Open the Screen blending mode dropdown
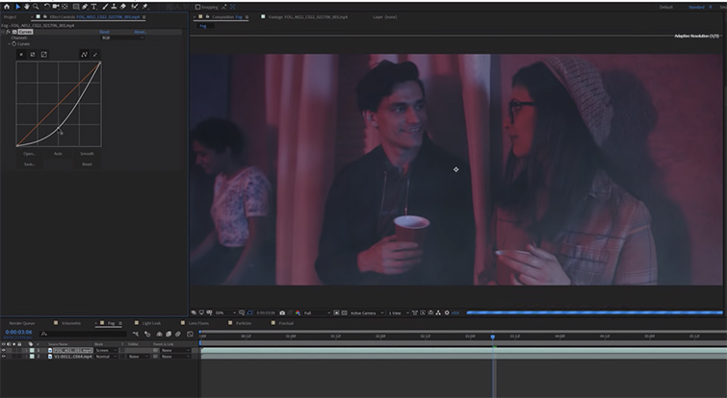The width and height of the screenshot is (727, 398). pyautogui.click(x=104, y=350)
